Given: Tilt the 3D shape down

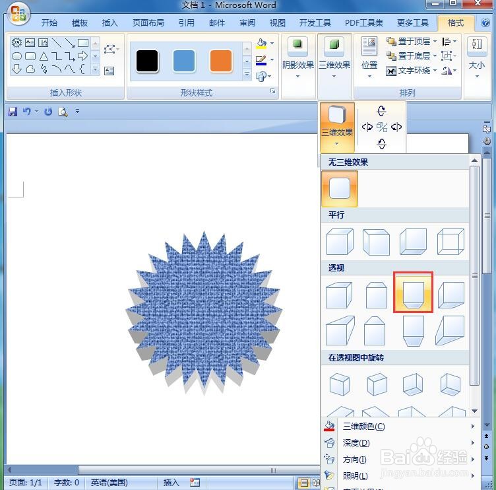Looking at the screenshot, I should [381, 144].
